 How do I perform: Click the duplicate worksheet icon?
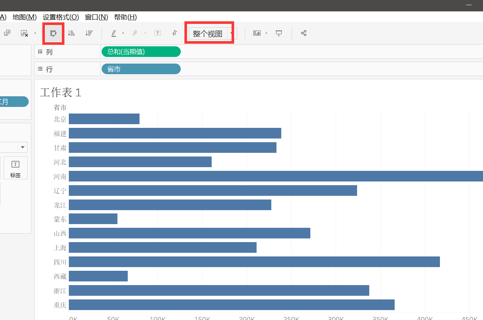click(7, 33)
